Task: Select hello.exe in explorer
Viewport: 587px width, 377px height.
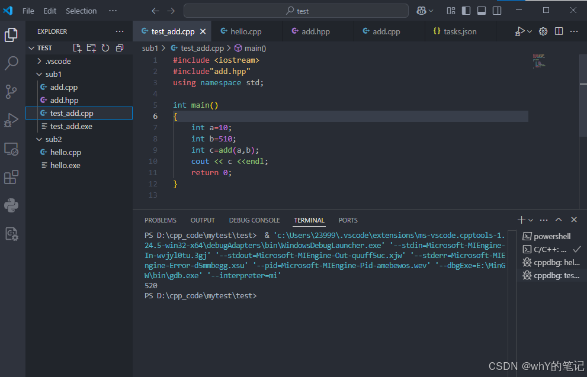Action: pos(79,165)
